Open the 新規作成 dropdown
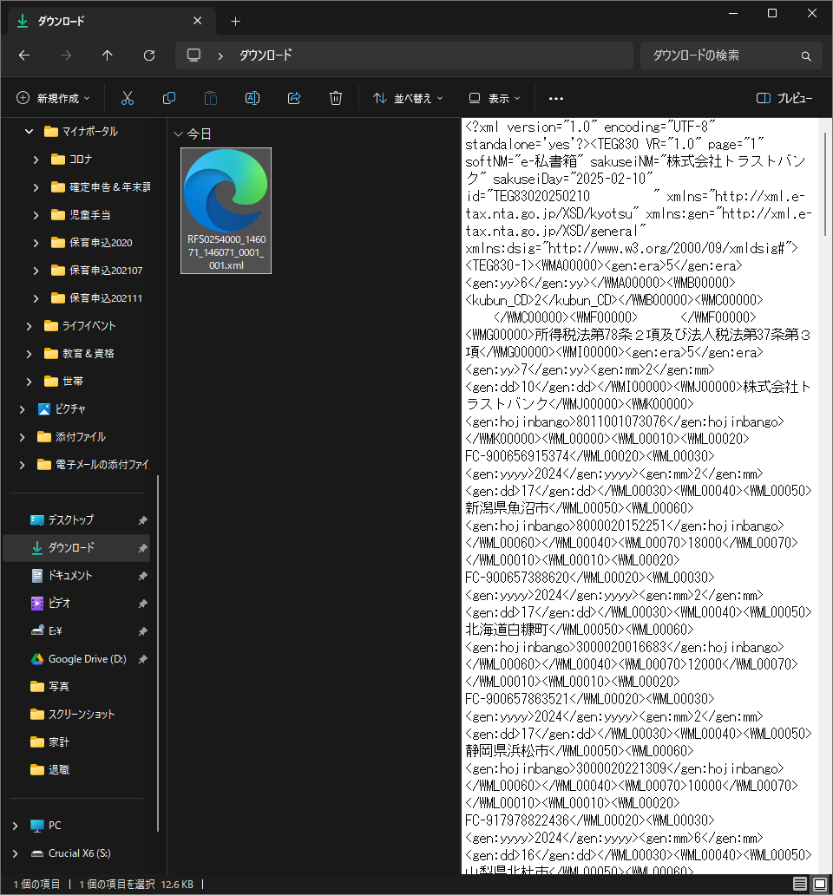Viewport: 833px width, 895px height. [x=53, y=98]
